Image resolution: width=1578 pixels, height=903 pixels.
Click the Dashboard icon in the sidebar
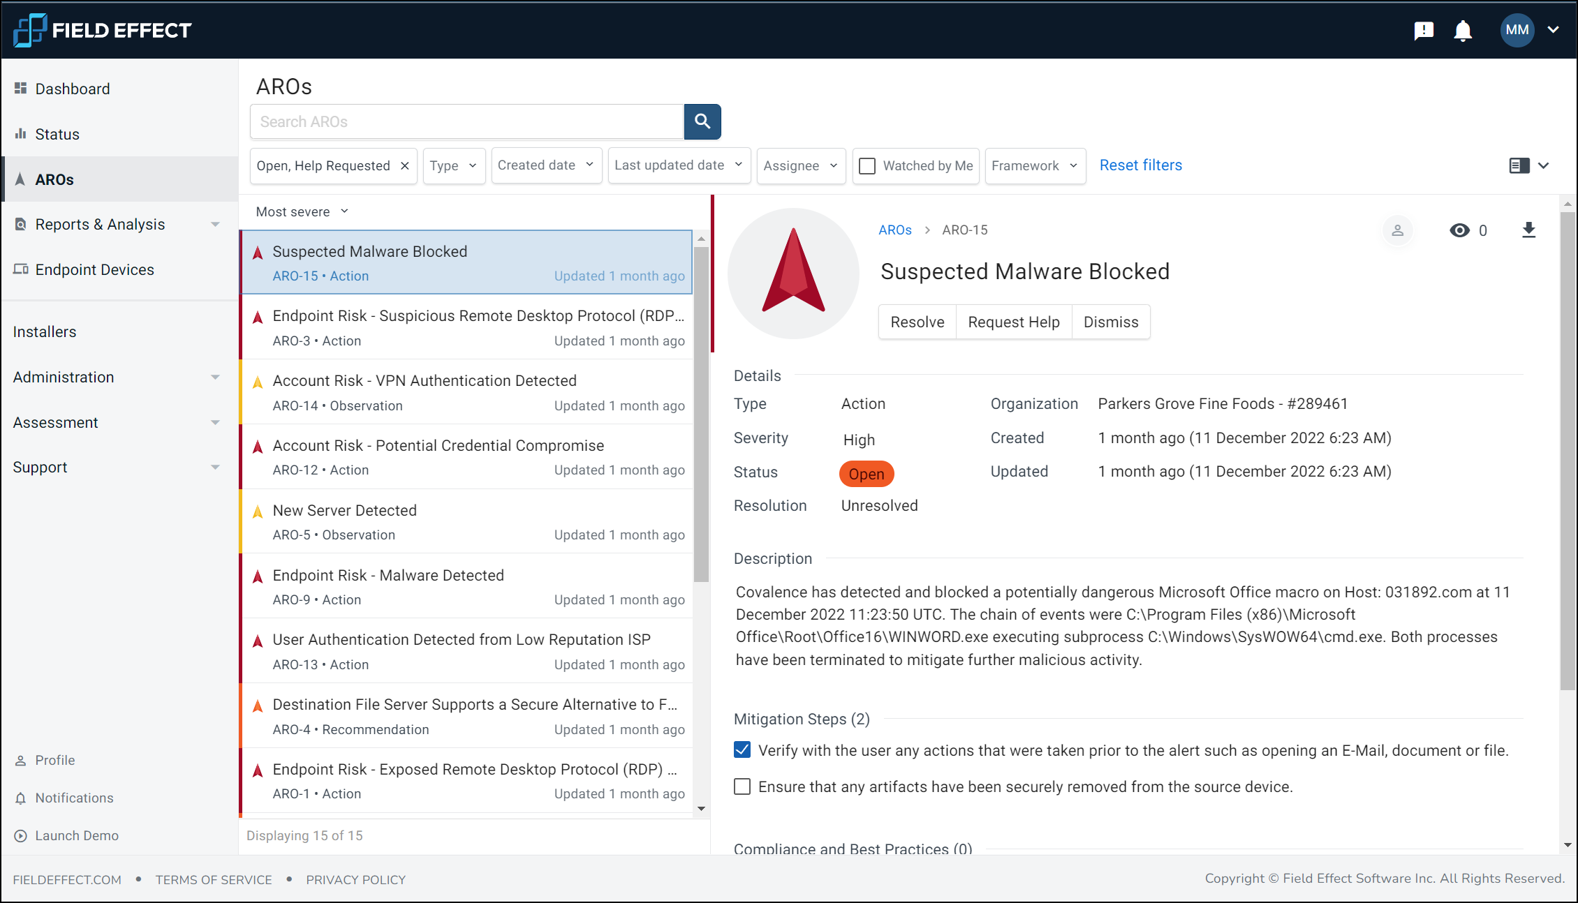pos(21,88)
